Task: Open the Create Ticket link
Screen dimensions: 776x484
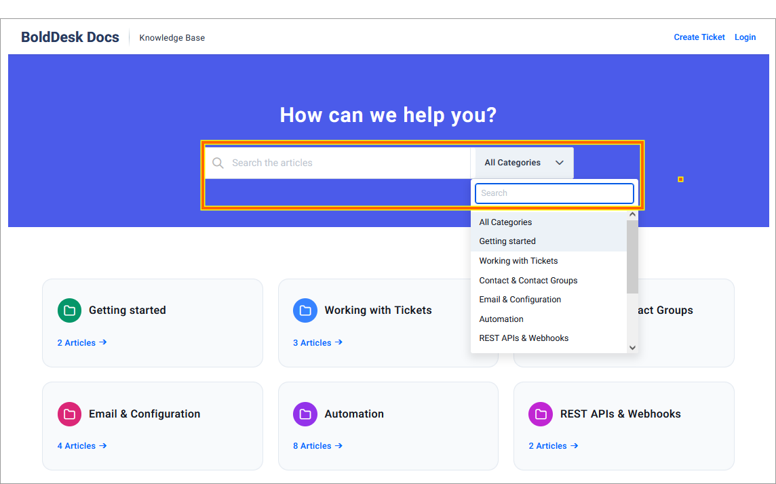Action: pyautogui.click(x=699, y=37)
